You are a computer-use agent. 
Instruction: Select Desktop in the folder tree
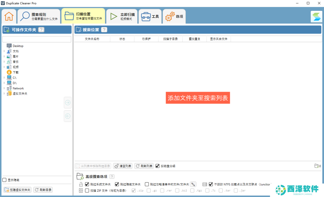click(18, 46)
